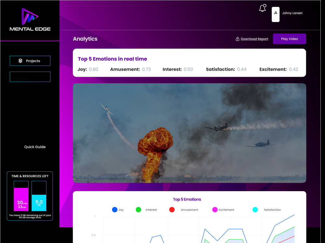Select the Amusement 0.73 value
The height and width of the screenshot is (243, 325).
pos(146,69)
